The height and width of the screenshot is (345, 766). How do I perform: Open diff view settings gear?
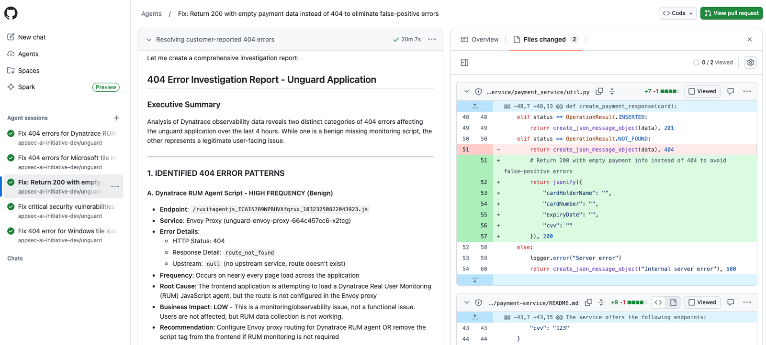(x=750, y=63)
